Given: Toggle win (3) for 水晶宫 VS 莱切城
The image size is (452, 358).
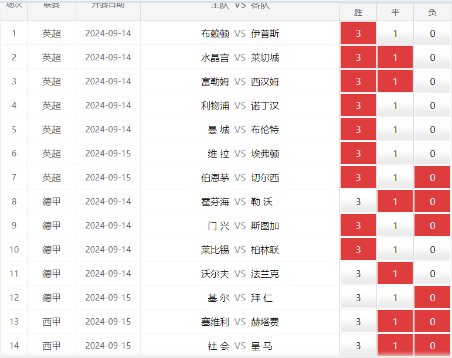Looking at the screenshot, I should (358, 57).
